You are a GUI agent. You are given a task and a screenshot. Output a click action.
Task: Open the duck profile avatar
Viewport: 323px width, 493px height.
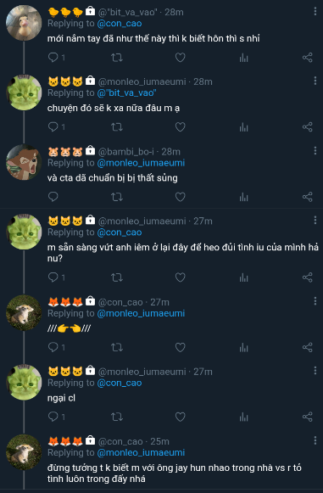click(x=24, y=23)
